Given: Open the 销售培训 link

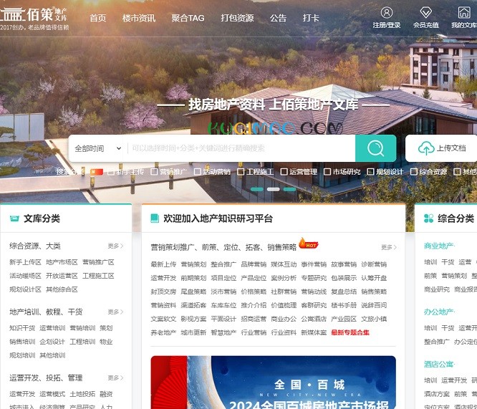Looking at the screenshot, I should (x=22, y=342).
